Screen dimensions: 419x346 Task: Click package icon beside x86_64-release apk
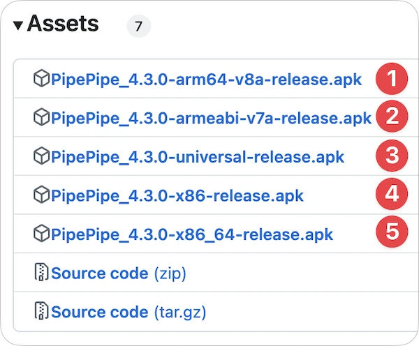click(x=41, y=233)
